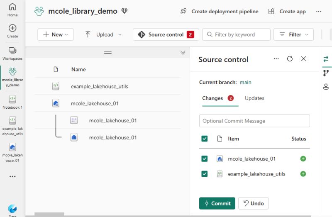
Task: Click the horizontal scrollbar at bottom
Action: click(49, 214)
